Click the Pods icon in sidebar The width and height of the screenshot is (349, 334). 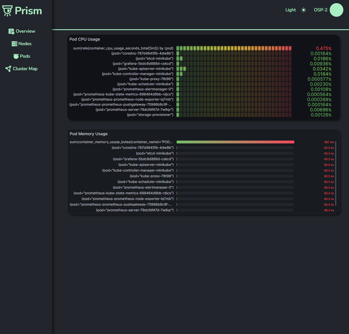[x=16, y=56]
